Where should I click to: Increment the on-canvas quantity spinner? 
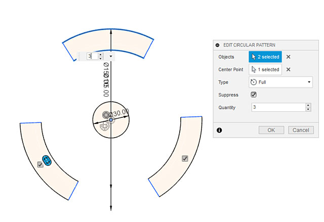pos(101,55)
